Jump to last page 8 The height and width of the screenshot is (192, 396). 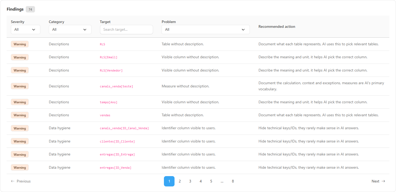[233, 181]
